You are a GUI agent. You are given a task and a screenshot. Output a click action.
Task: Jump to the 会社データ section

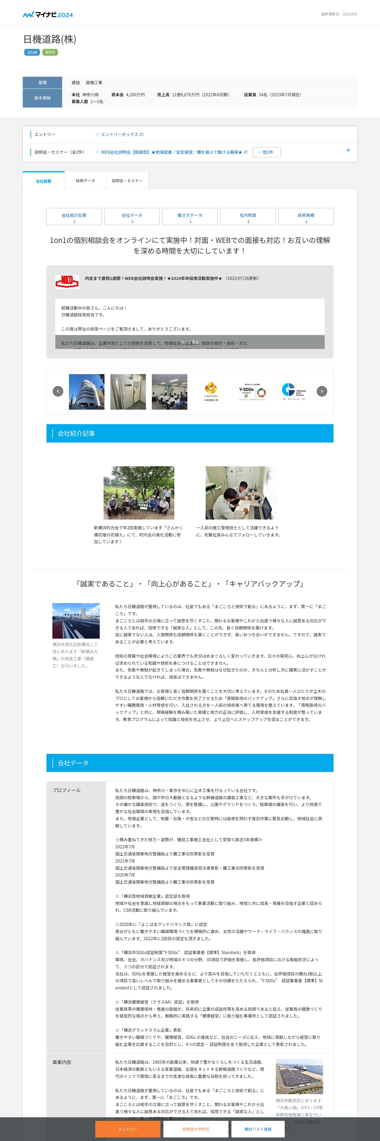[132, 217]
